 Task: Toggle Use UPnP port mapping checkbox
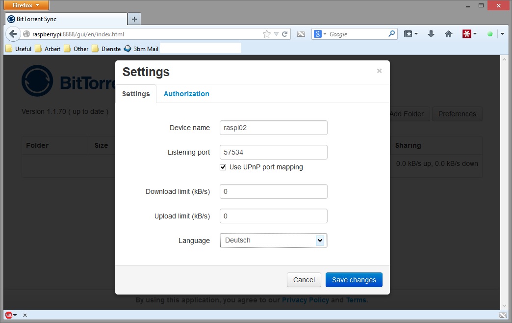tap(223, 167)
